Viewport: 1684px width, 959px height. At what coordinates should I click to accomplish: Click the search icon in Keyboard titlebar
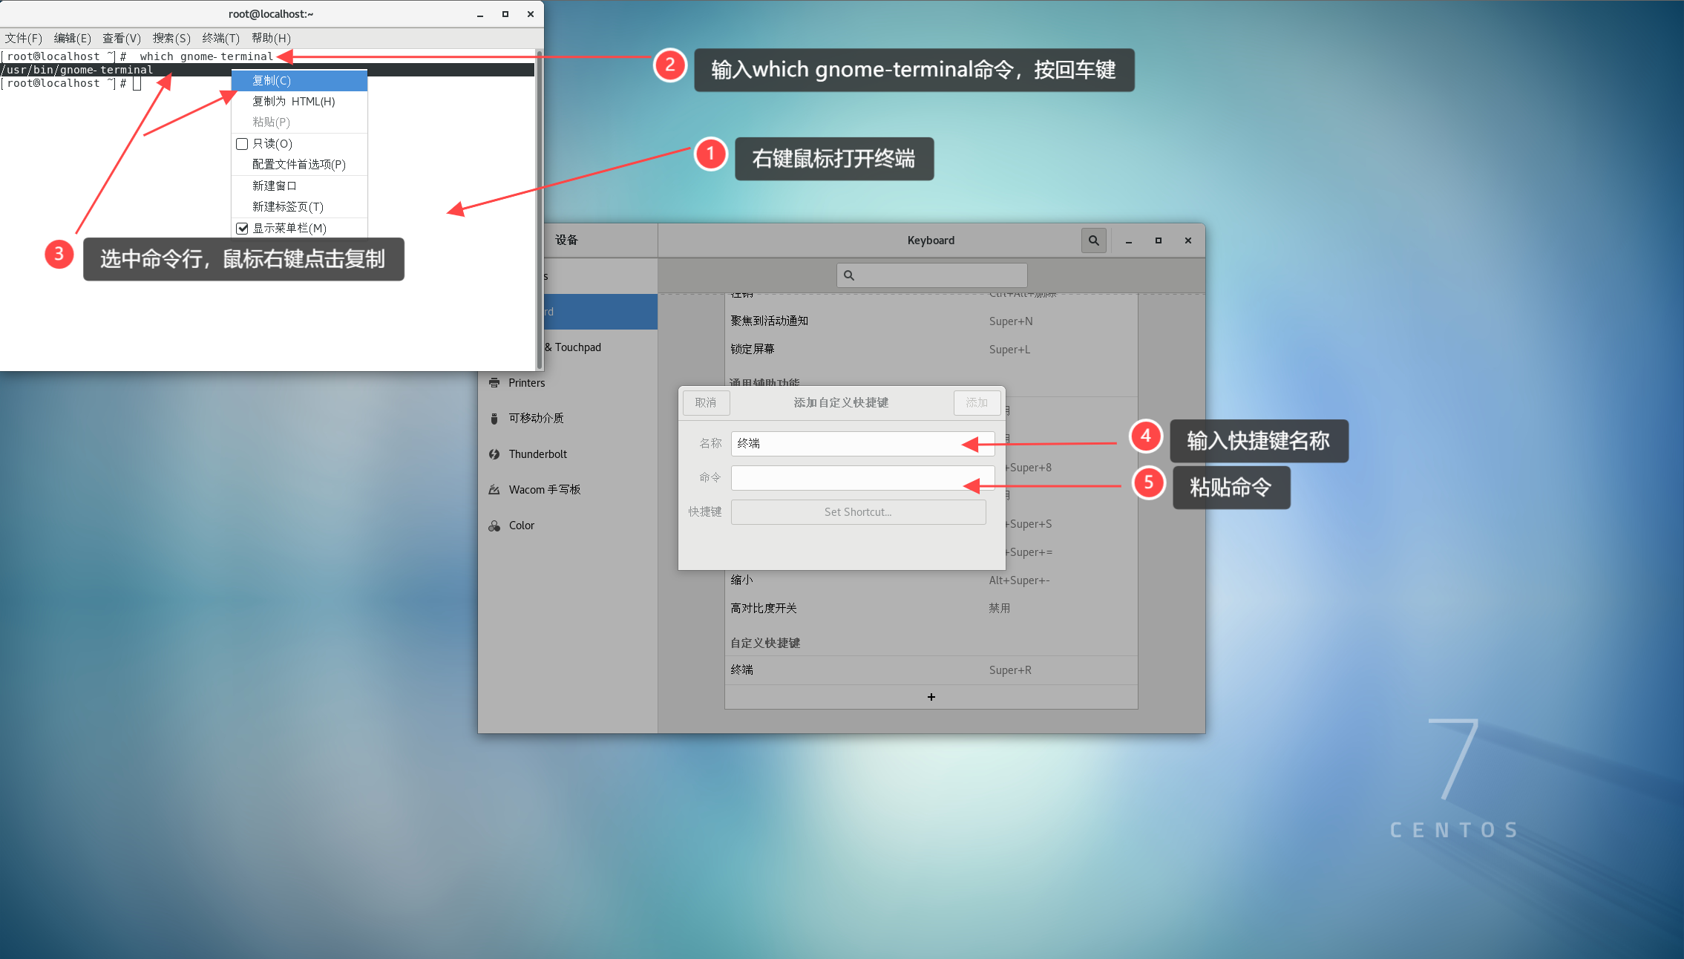click(1093, 240)
